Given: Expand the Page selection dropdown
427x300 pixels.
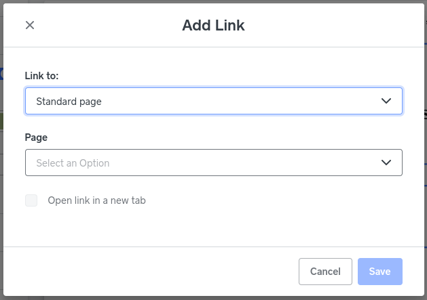Looking at the screenshot, I should 213,163.
